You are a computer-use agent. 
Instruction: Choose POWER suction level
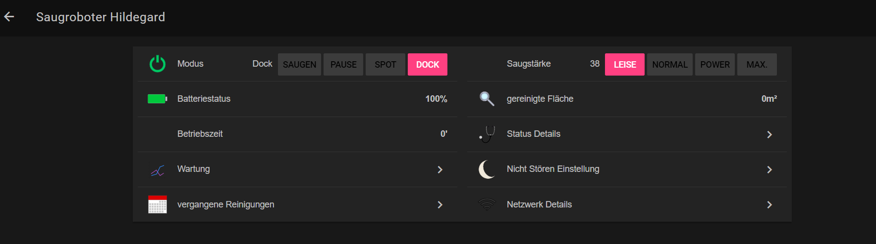714,65
